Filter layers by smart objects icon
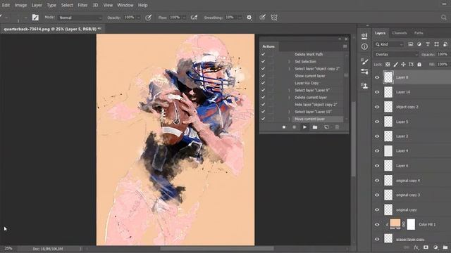Image resolution: width=451 pixels, height=253 pixels. [445, 44]
